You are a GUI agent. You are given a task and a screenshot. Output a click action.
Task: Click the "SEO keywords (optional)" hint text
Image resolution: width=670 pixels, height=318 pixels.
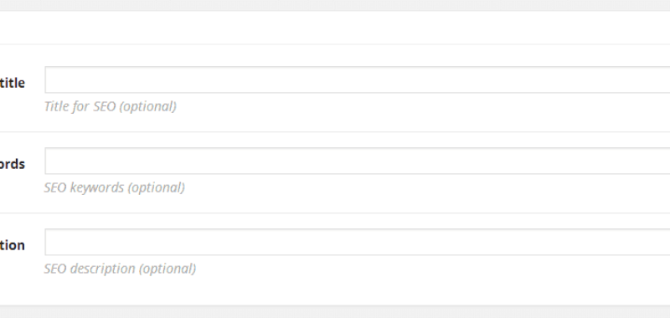(115, 187)
